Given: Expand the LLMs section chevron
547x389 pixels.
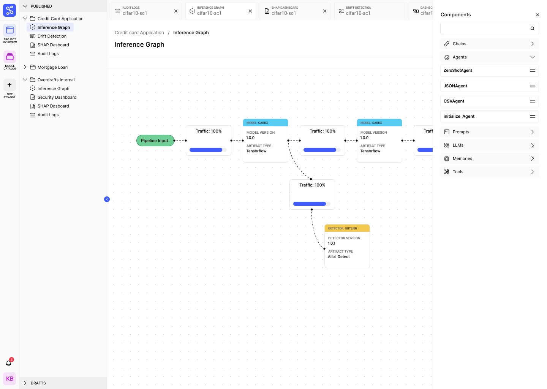Looking at the screenshot, I should (533, 145).
